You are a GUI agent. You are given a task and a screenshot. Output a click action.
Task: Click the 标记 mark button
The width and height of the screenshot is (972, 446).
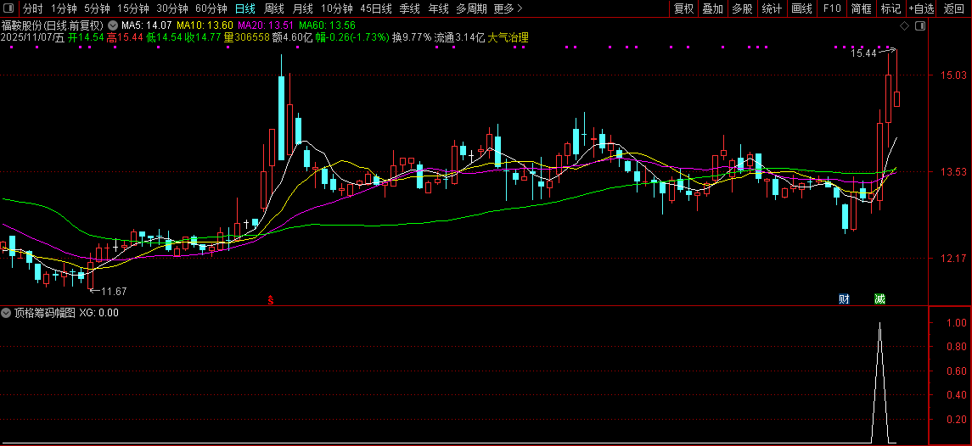891,8
